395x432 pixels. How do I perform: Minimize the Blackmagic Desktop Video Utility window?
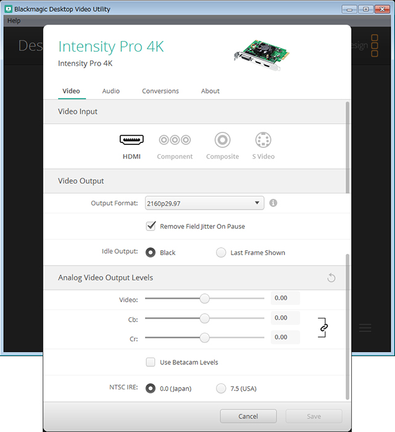click(349, 9)
